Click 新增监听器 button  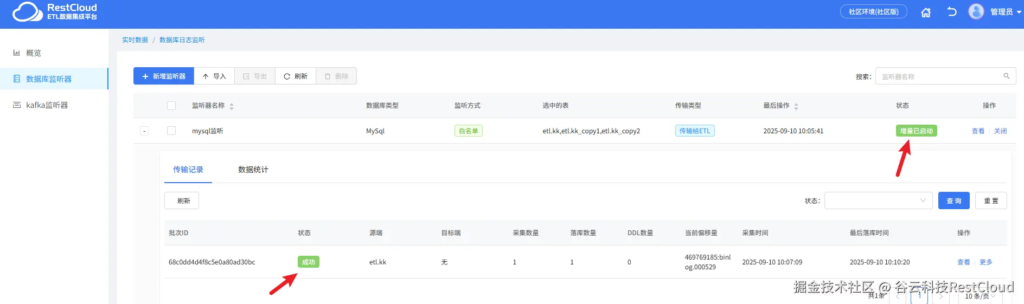coord(164,76)
